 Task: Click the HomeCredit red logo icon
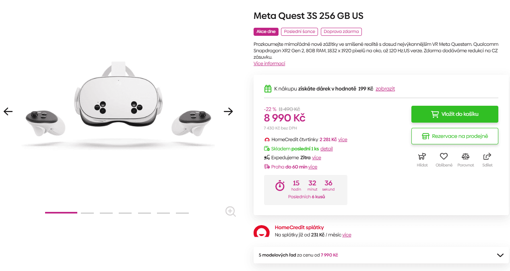pyautogui.click(x=262, y=232)
